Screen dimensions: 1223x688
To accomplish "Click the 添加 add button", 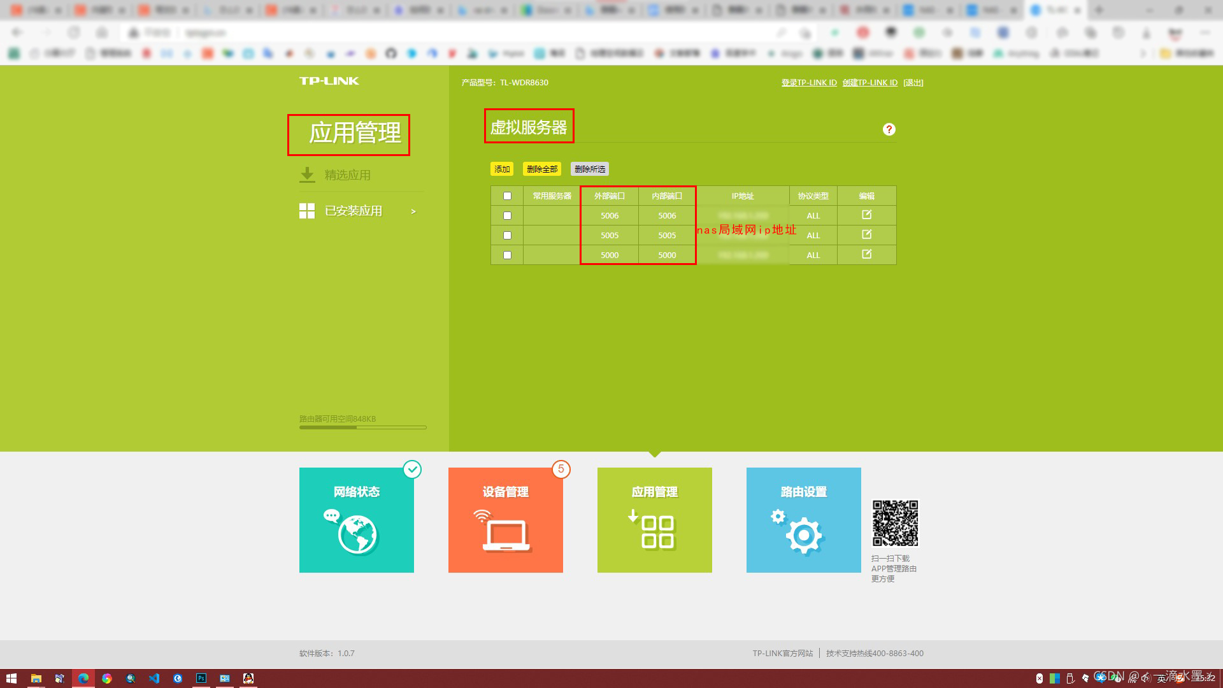I will point(502,169).
